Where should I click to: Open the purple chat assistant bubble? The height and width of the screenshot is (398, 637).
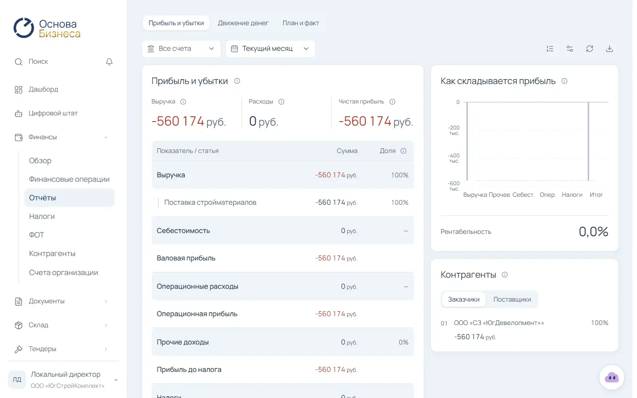point(612,377)
